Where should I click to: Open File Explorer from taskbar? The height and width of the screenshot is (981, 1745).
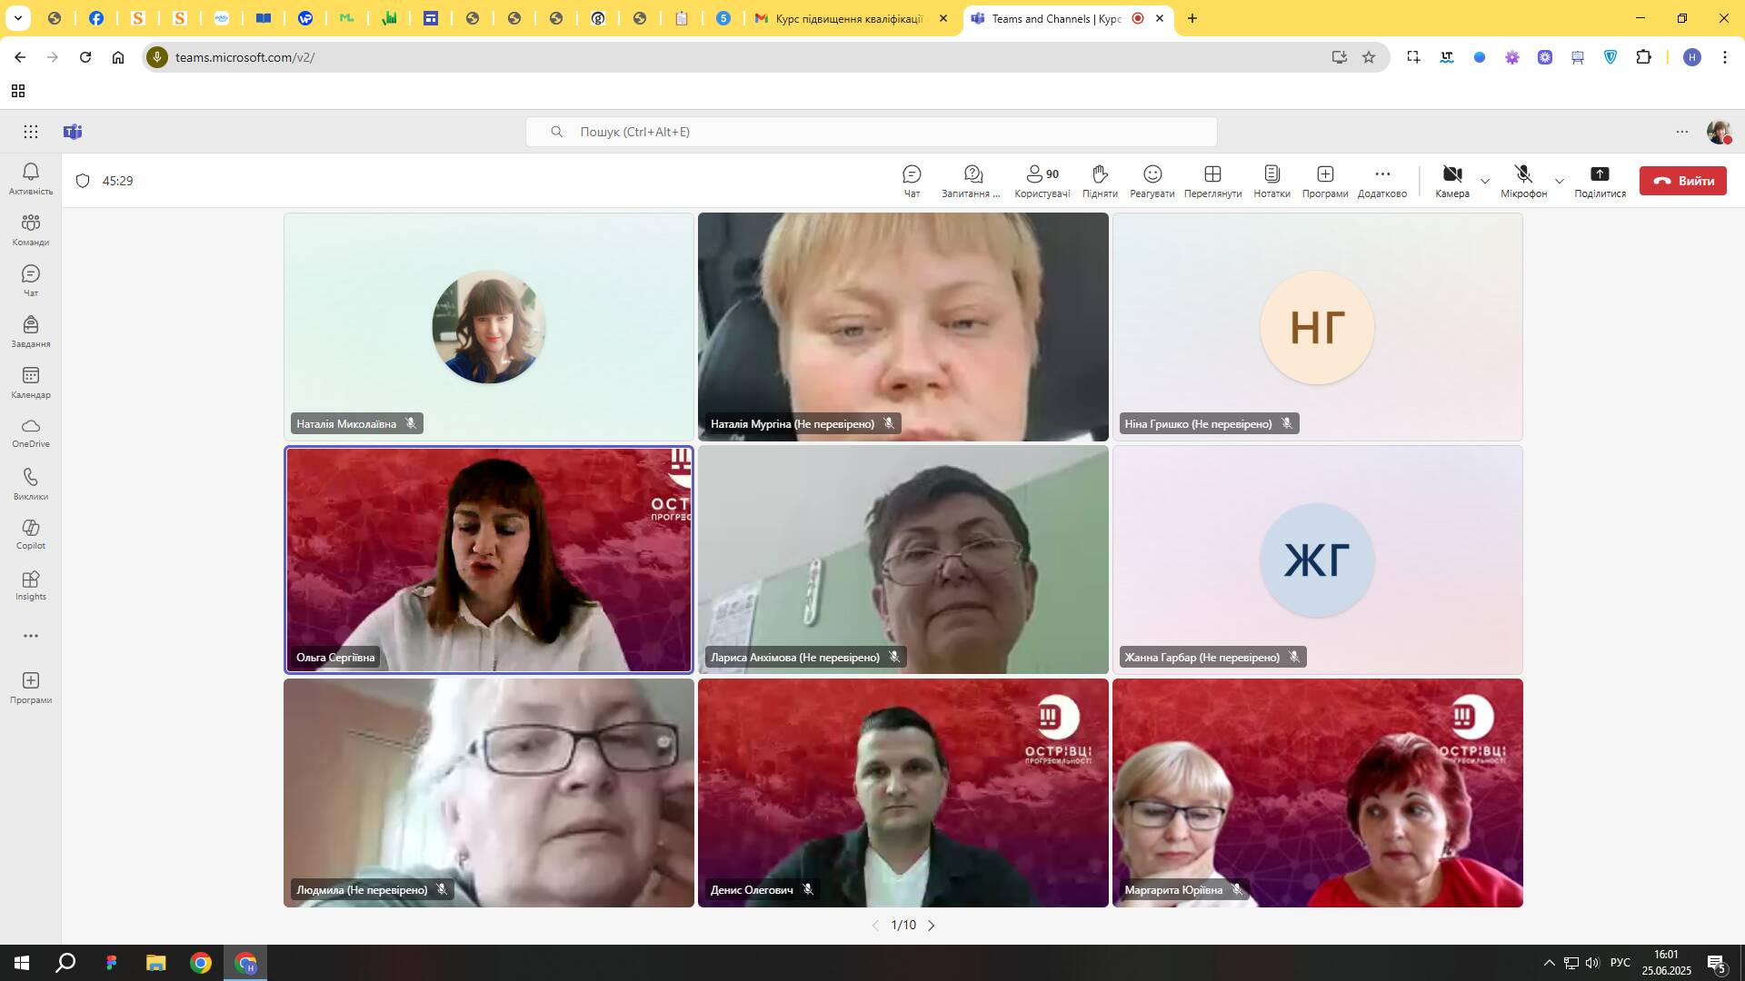tap(155, 963)
